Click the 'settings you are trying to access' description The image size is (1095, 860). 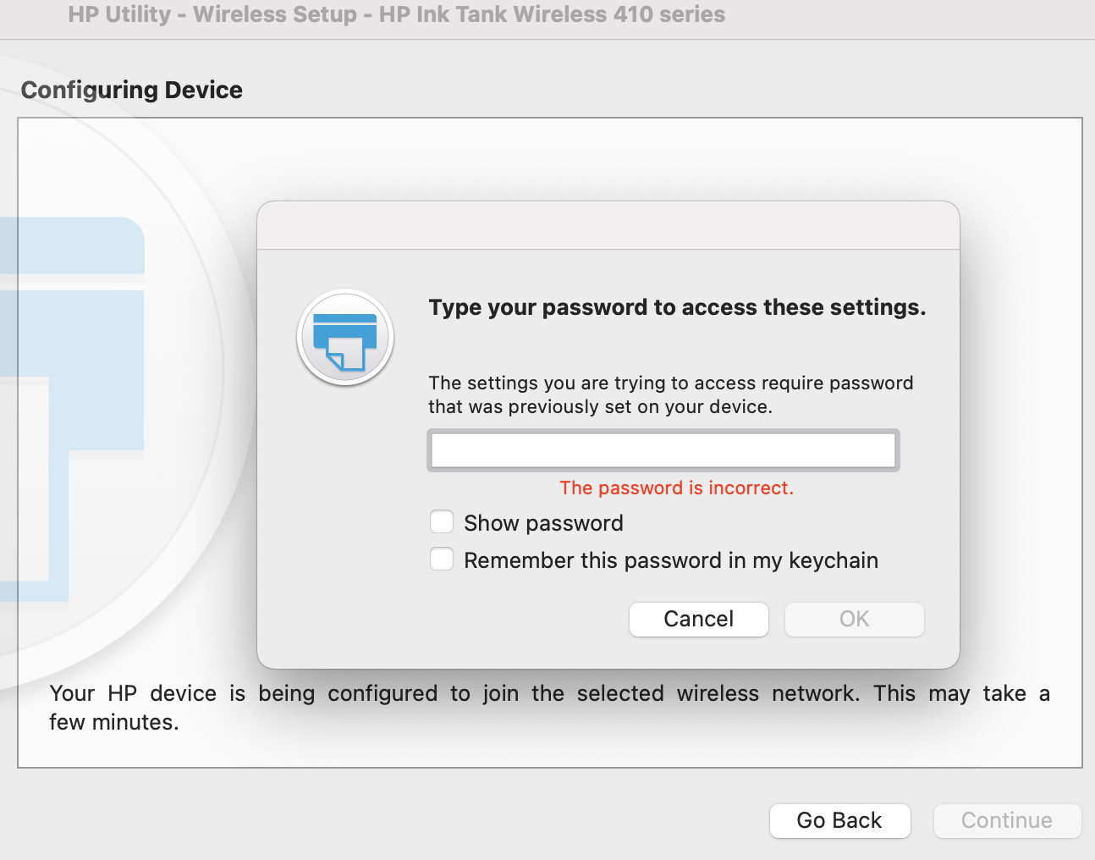click(670, 383)
